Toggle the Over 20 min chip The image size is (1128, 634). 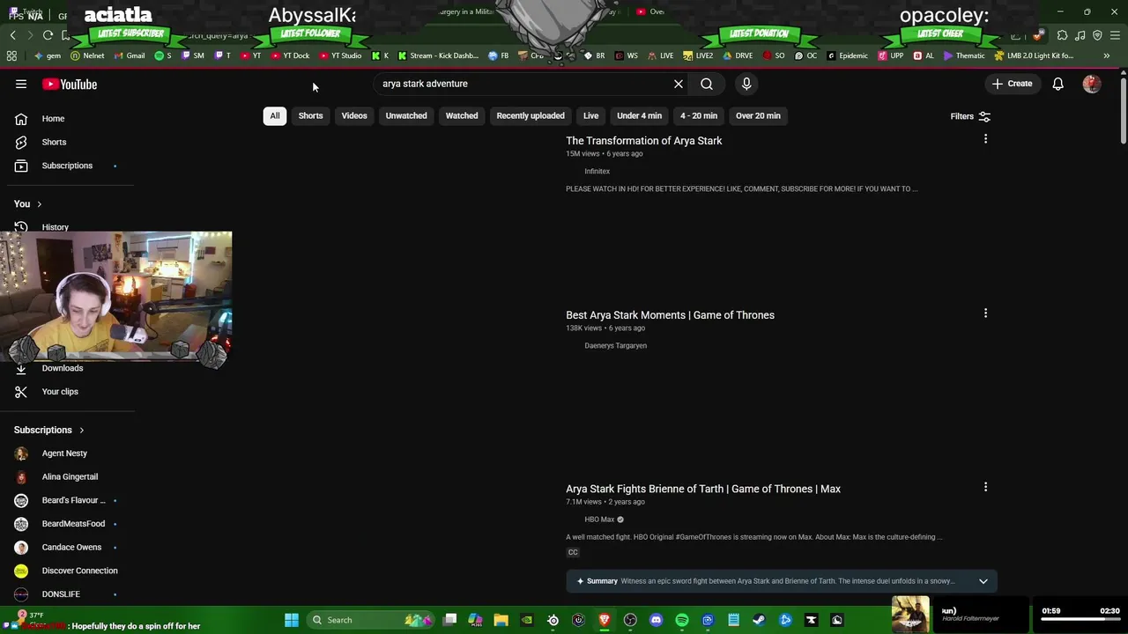pyautogui.click(x=758, y=115)
